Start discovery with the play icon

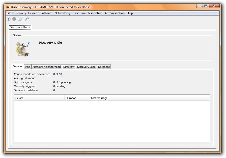click(8, 19)
